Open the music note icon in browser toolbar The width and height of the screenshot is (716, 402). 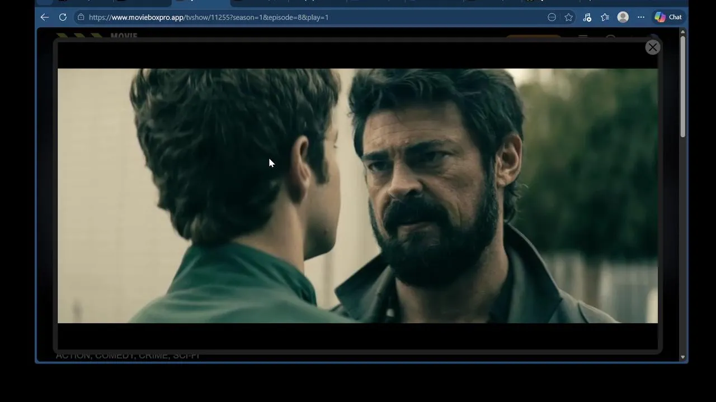tap(587, 17)
